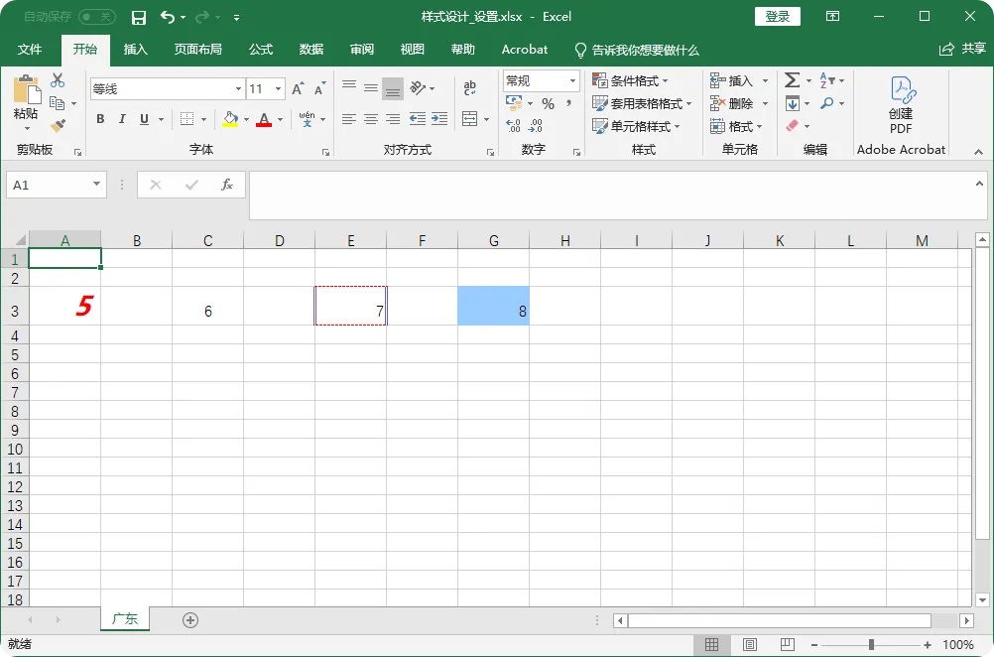Click the Orientation text angle icon

point(418,88)
